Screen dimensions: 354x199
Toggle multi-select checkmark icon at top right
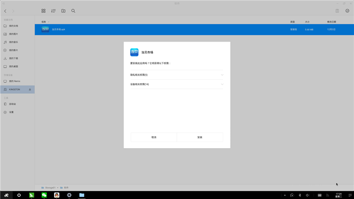(x=347, y=11)
